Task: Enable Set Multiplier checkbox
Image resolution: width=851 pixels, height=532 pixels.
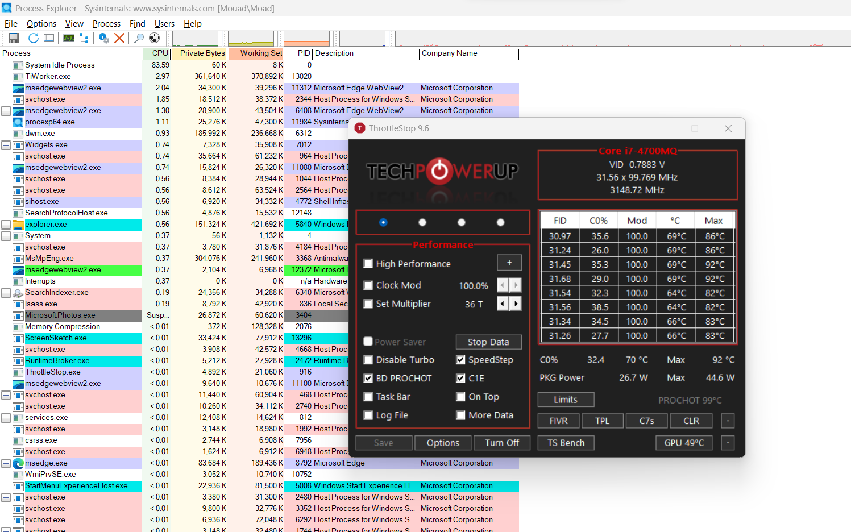Action: [368, 304]
